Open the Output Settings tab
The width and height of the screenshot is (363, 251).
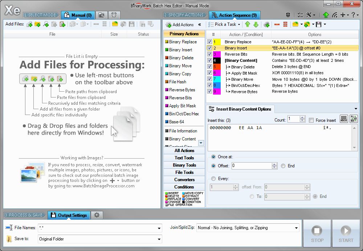click(x=69, y=215)
